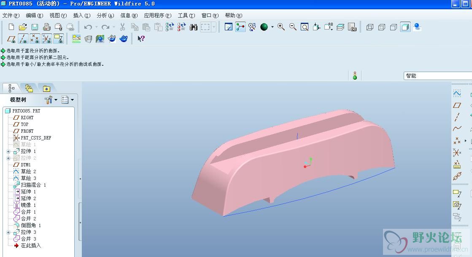Select the datum point tool in right toolbar

(x=457, y=140)
